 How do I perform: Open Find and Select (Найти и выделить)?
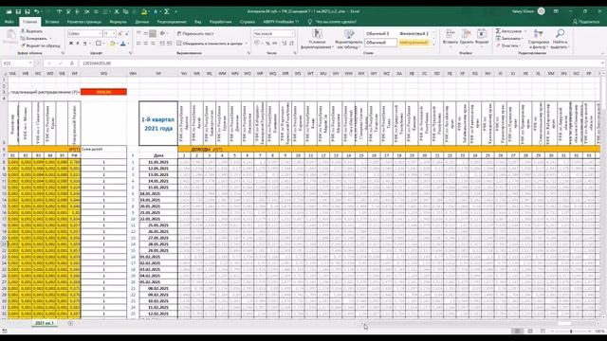point(561,39)
